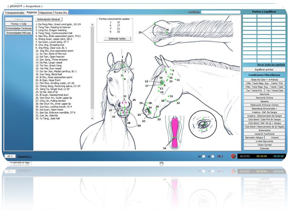Choose Ciclo Estral / Def. De Qi + Sangre
Image resolution: width=289 pixels, height=211 pixels.
point(264,123)
